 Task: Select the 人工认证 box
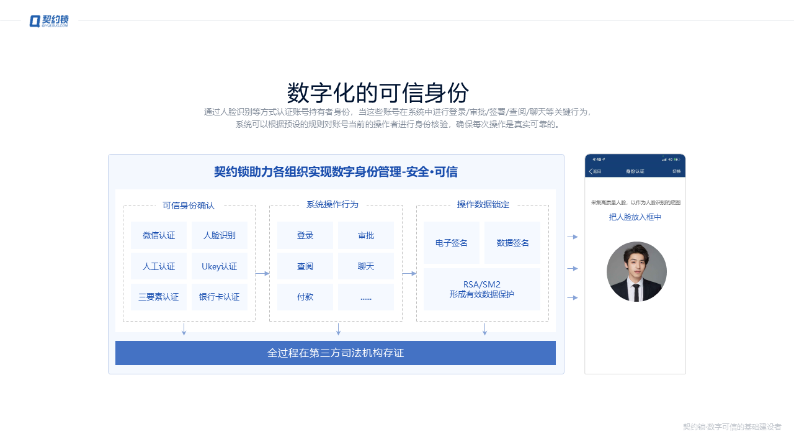click(x=159, y=266)
